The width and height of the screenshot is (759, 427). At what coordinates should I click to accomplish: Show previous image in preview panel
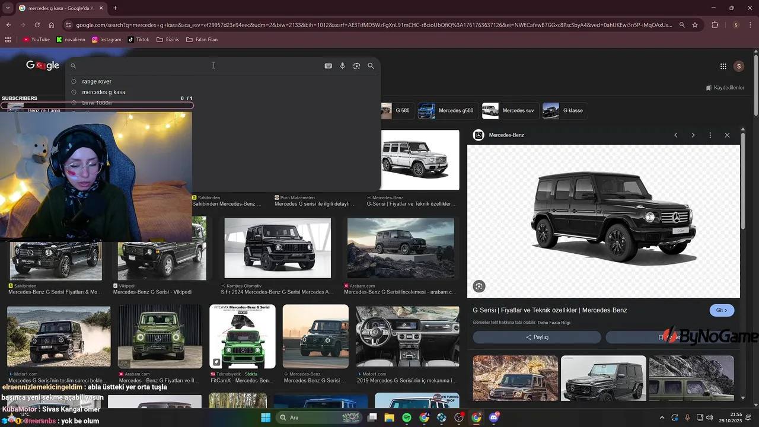pos(675,135)
